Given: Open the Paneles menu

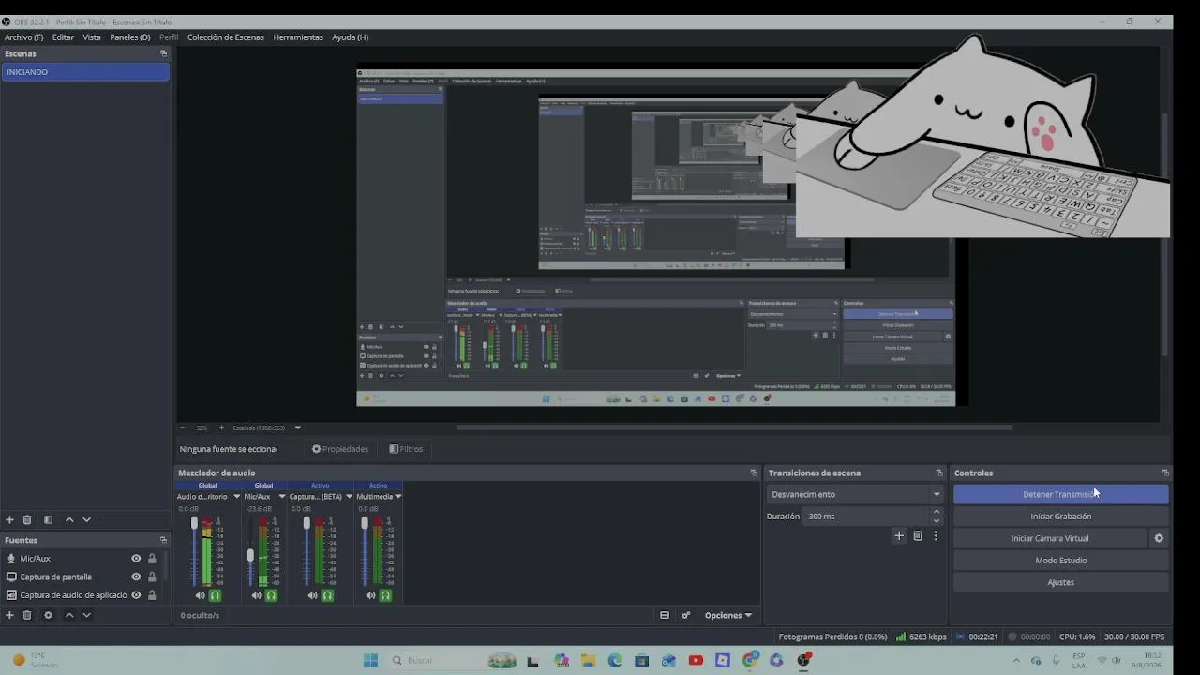Looking at the screenshot, I should click(x=130, y=37).
